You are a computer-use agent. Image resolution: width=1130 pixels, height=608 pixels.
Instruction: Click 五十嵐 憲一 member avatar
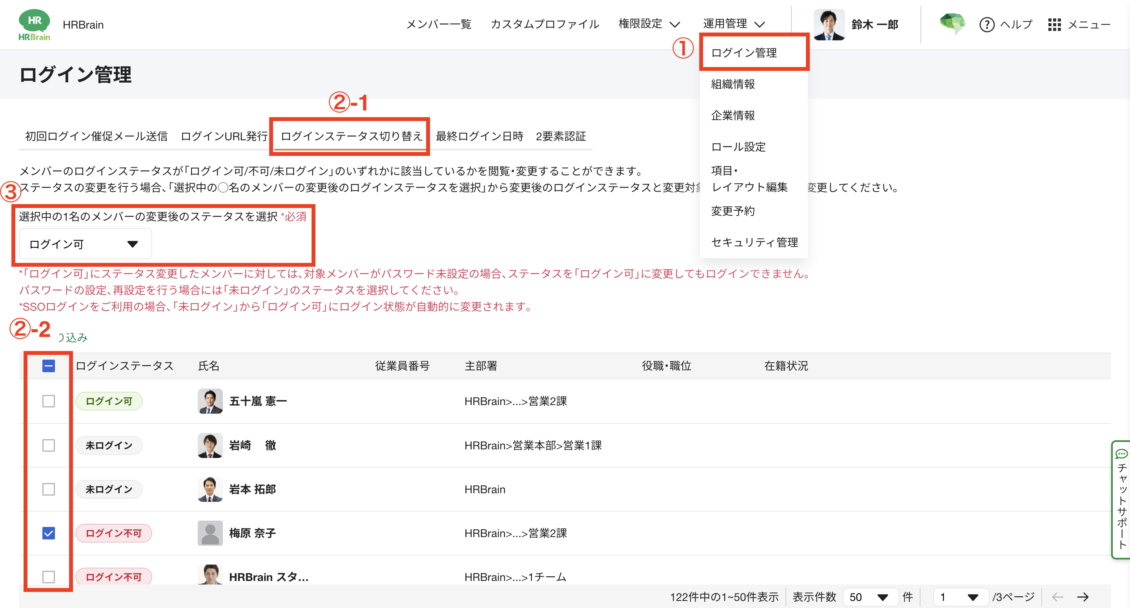(x=210, y=401)
